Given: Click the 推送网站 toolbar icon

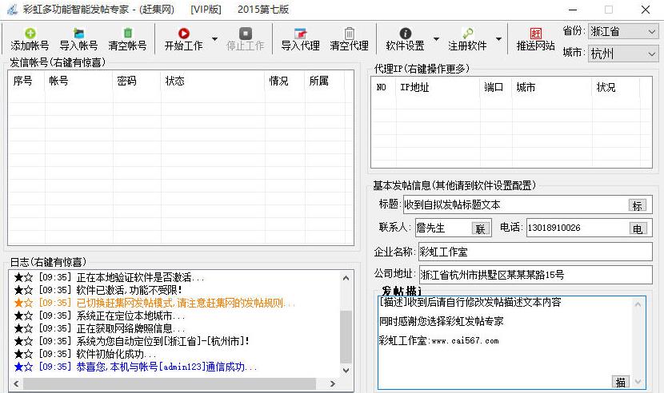Looking at the screenshot, I should pyautogui.click(x=535, y=34).
